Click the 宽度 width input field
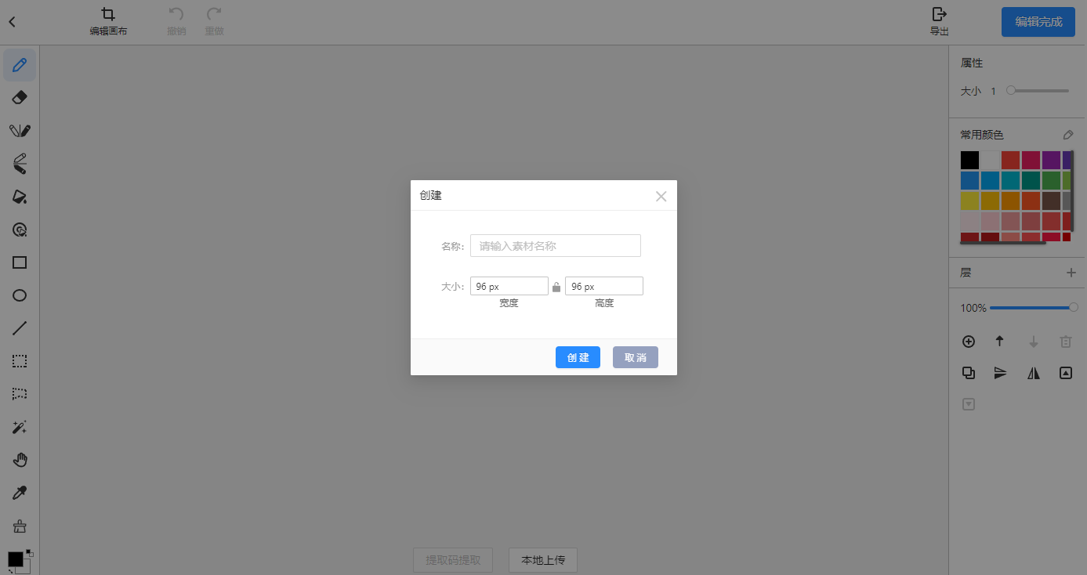This screenshot has width=1087, height=575. coord(509,286)
